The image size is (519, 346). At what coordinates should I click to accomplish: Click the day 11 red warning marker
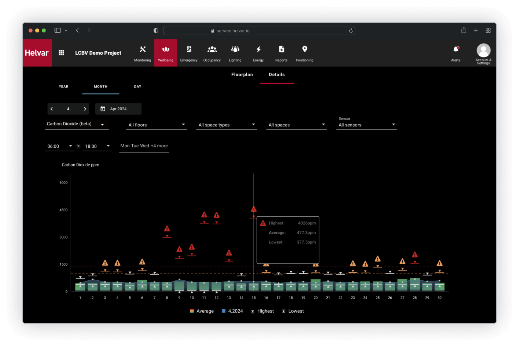204,215
